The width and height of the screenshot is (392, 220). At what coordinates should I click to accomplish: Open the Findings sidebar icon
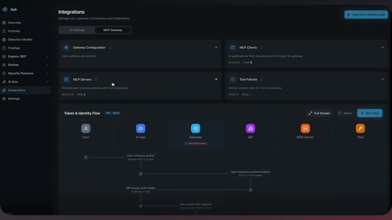pos(4,48)
